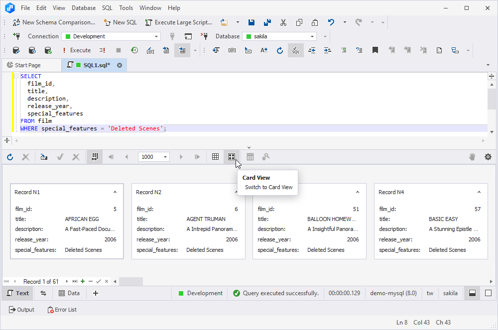Open the Error List panel

[x=62, y=310]
